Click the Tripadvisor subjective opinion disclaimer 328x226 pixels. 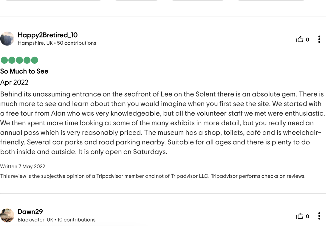click(x=153, y=176)
